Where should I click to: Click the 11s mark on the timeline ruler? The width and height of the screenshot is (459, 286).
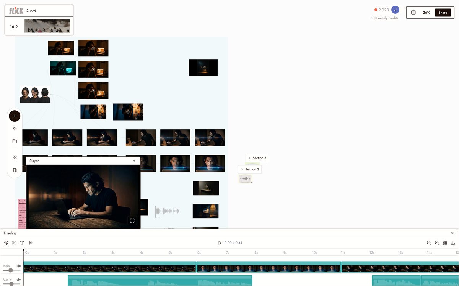tap(343, 252)
